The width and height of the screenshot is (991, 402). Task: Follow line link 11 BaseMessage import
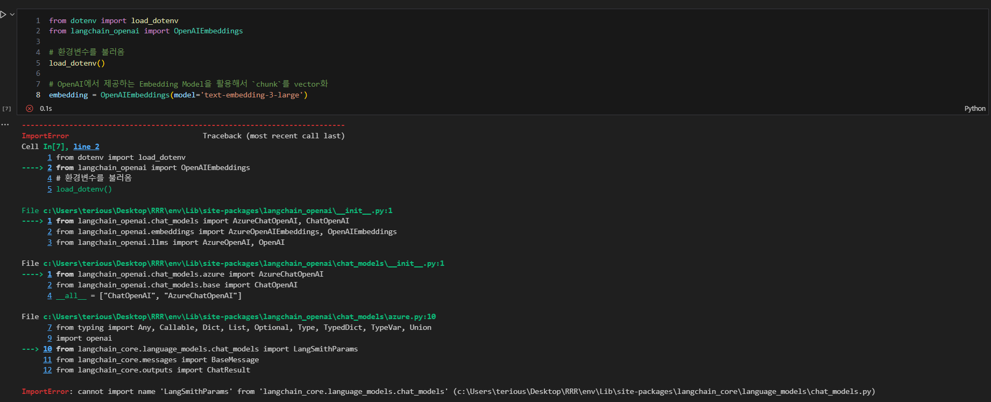(47, 359)
